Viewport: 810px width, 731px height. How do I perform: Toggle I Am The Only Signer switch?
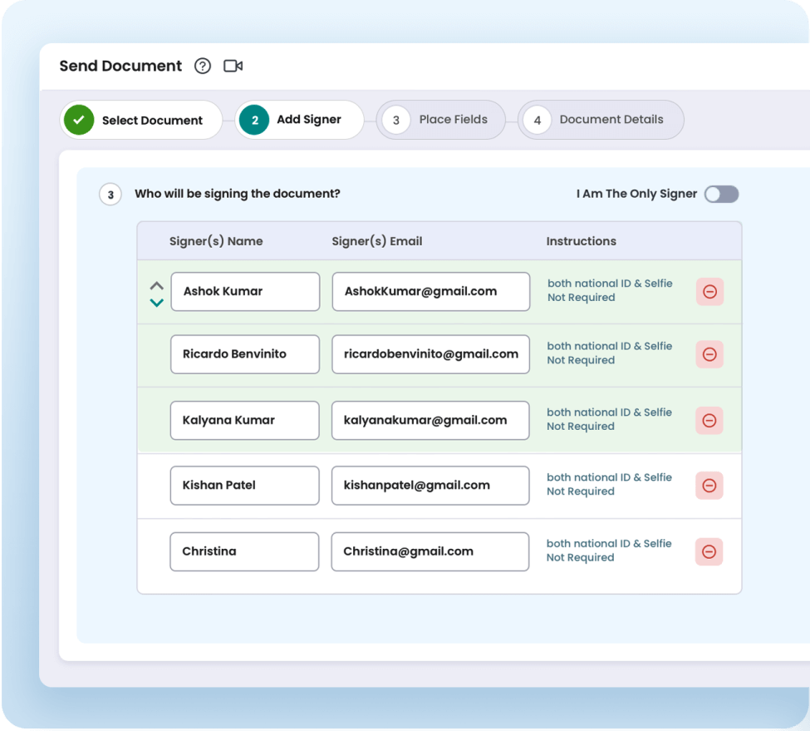(720, 195)
